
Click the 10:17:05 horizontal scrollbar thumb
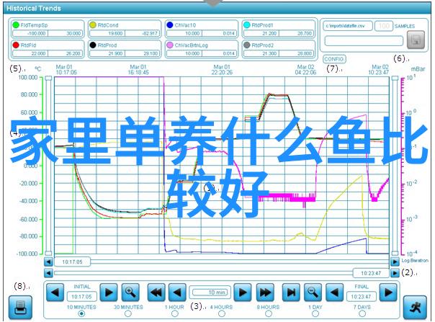[73, 261]
